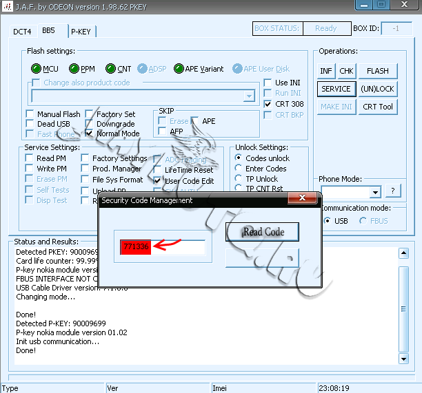Switch to the P-KEY tab

(x=81, y=32)
